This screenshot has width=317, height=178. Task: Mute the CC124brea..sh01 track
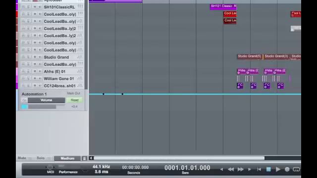click(x=23, y=86)
